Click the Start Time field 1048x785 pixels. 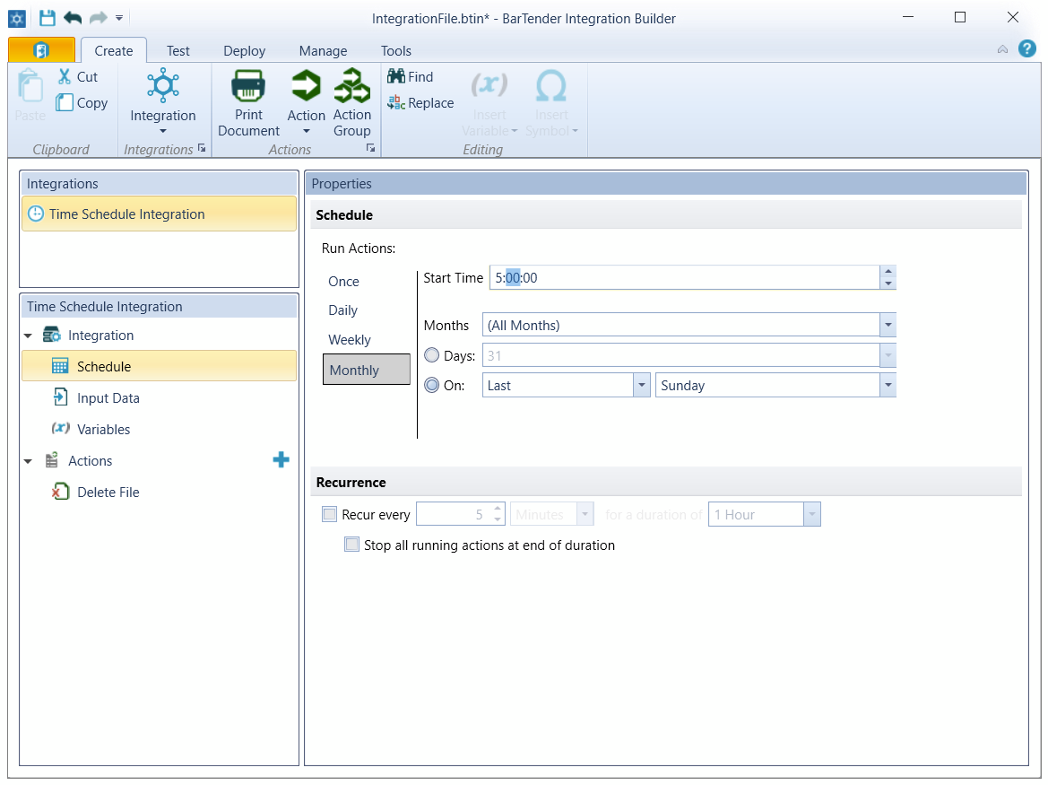(684, 277)
